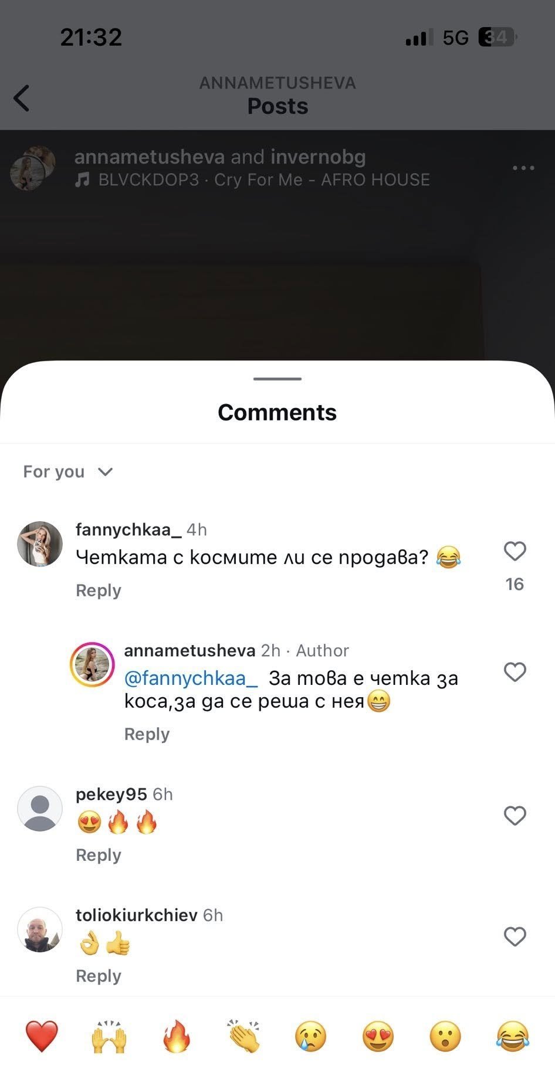555x1069 pixels.
Task: Open toliokiurkchiev's profile picture
Action: [40, 929]
